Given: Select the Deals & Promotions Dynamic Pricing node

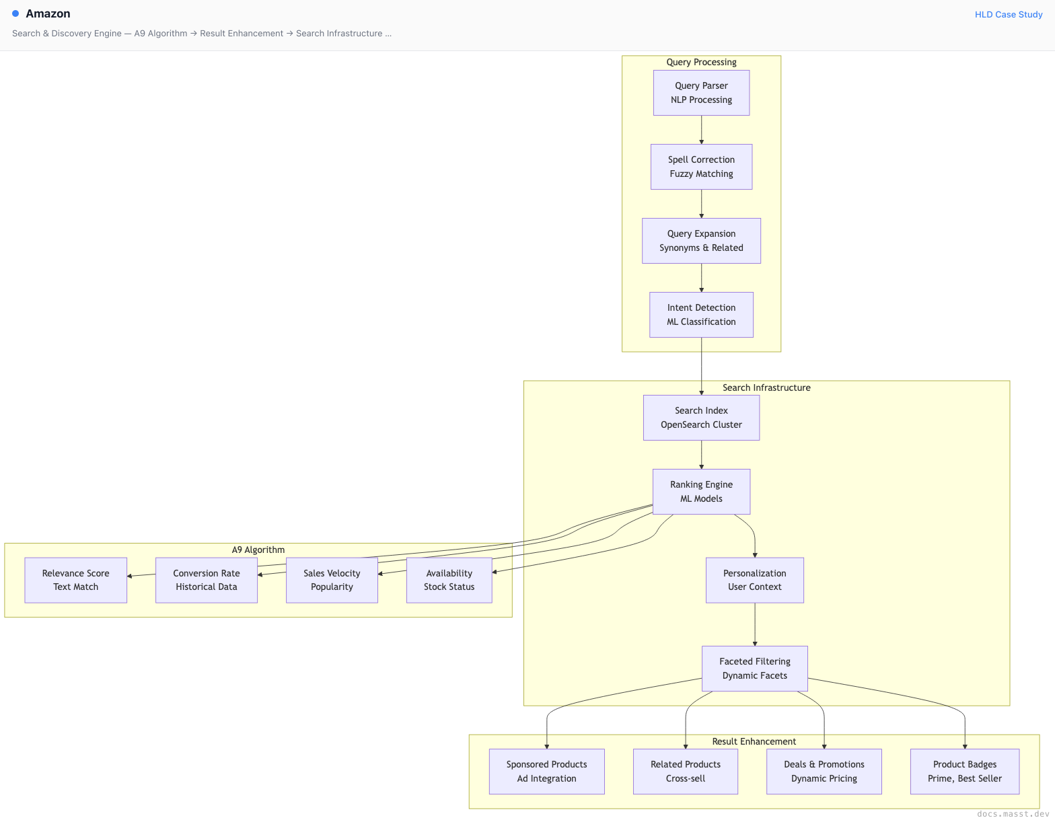Looking at the screenshot, I should pos(824,772).
